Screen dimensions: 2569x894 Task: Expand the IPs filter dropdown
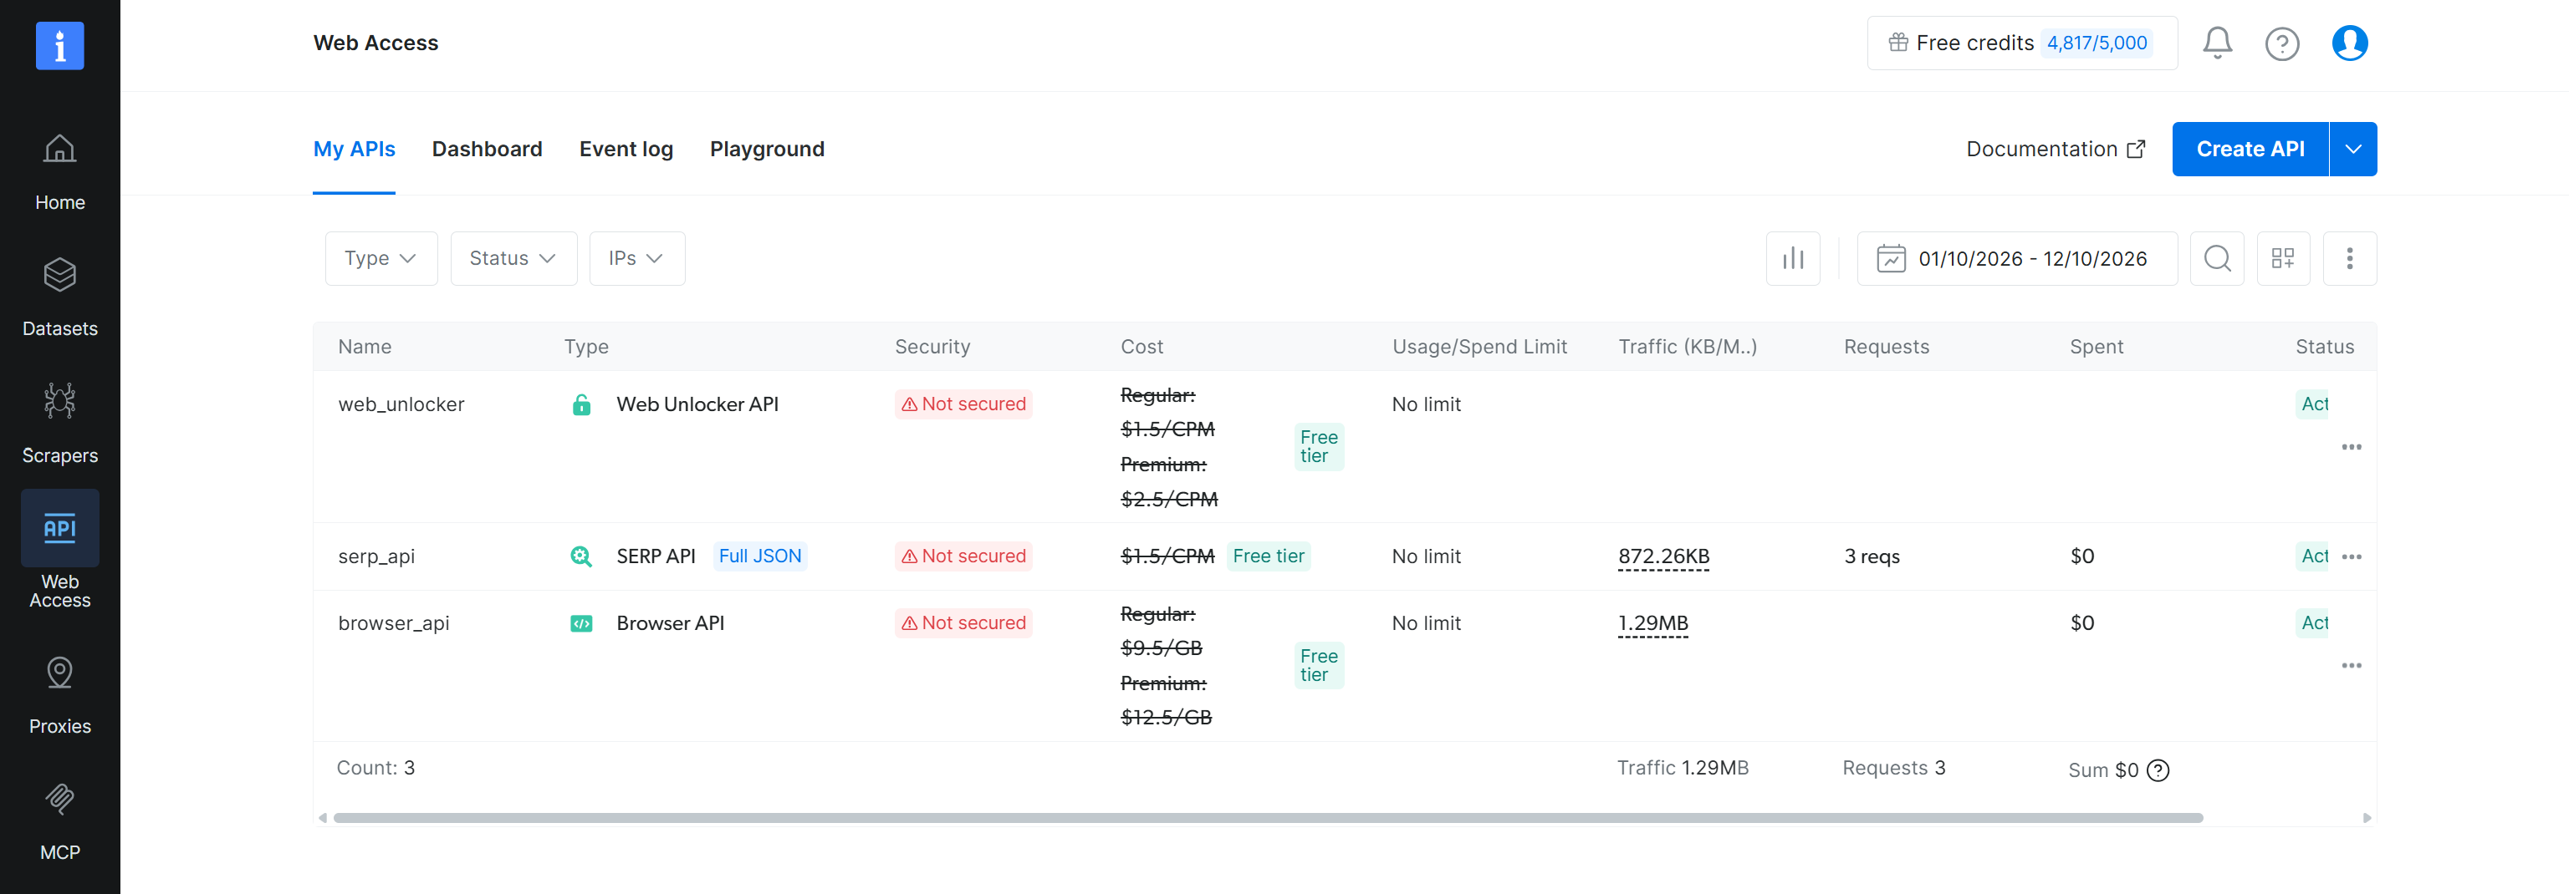[x=636, y=259]
